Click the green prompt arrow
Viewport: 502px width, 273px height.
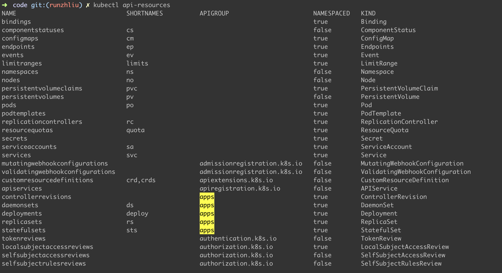point(5,5)
